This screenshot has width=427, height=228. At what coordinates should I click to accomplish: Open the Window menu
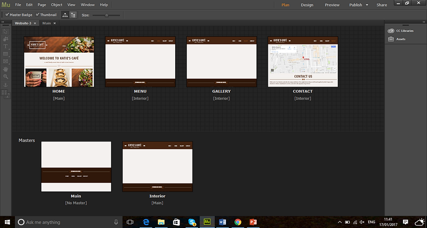click(88, 5)
